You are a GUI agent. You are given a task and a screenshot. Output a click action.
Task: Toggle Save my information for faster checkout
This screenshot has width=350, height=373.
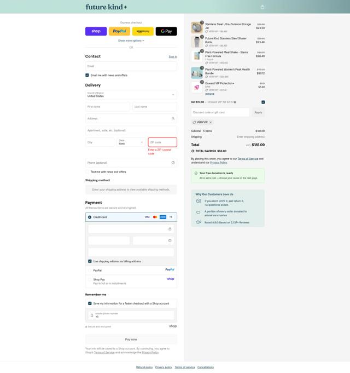tap(90, 303)
